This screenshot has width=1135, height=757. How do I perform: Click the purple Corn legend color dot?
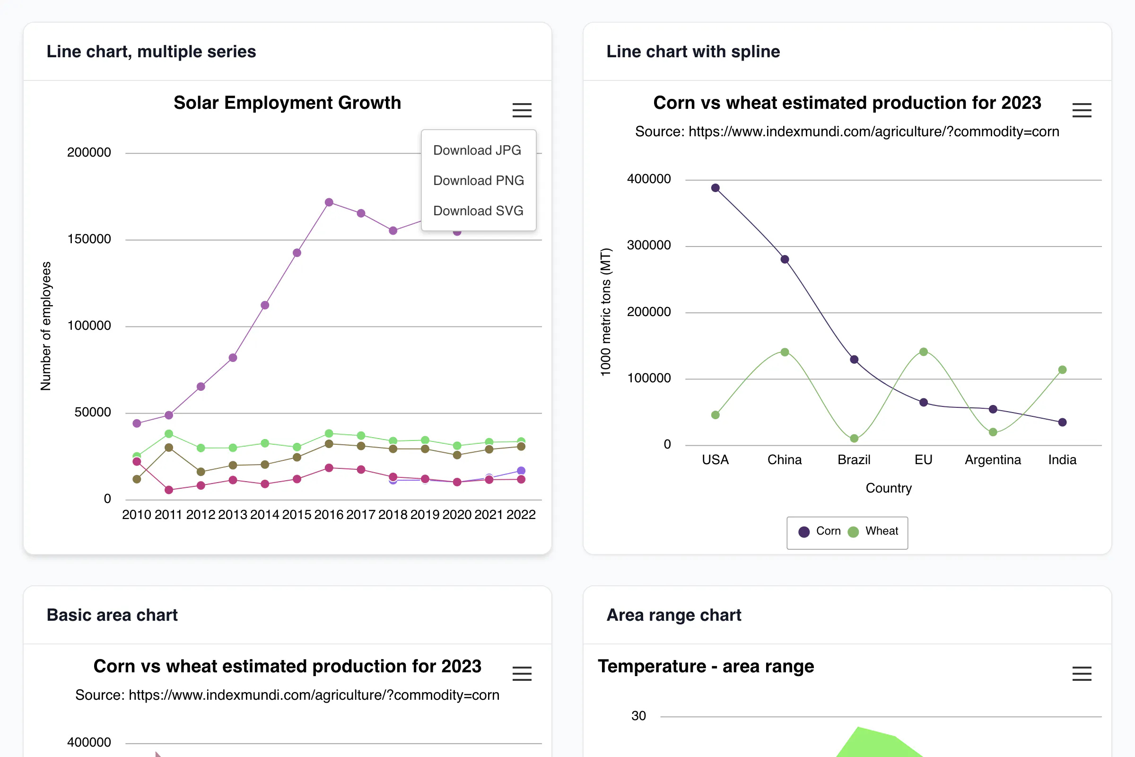[804, 532]
